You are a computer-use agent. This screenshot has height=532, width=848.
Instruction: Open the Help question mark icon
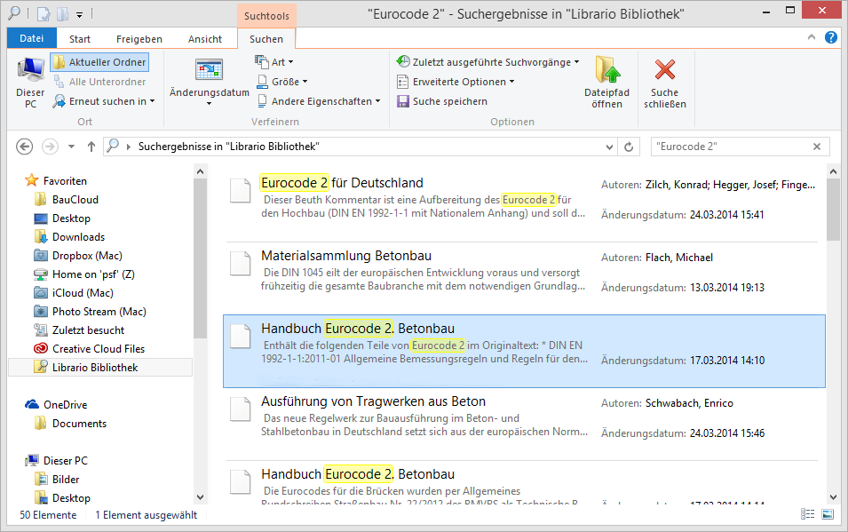click(x=831, y=37)
